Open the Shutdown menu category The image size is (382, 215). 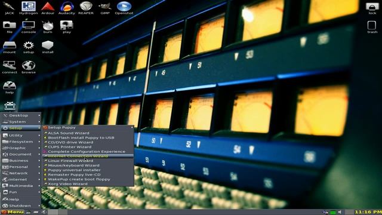point(21,205)
